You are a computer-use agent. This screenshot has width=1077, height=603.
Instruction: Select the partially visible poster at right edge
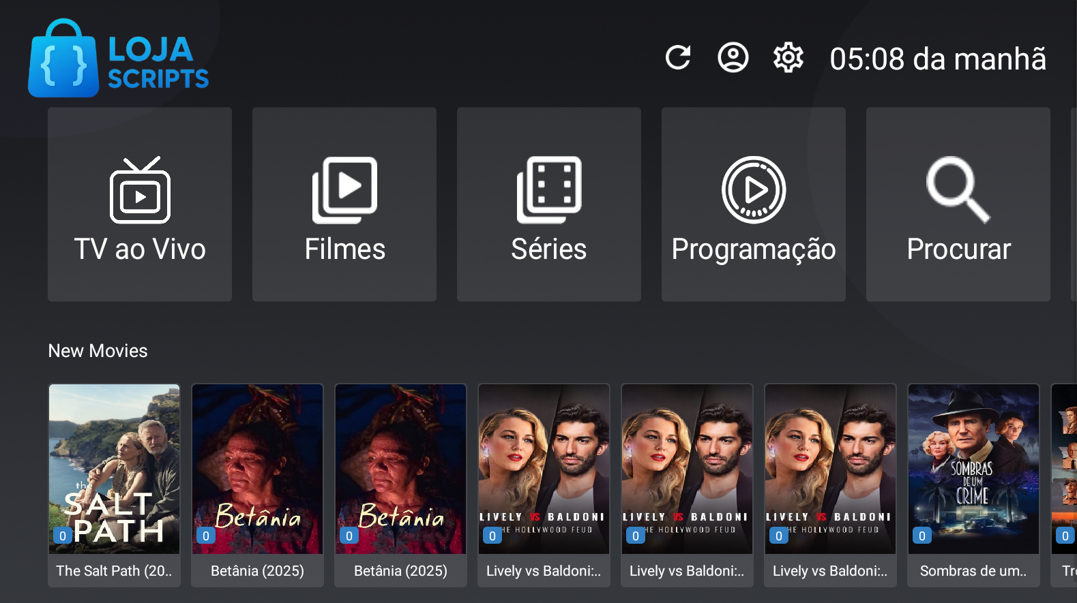1065,470
